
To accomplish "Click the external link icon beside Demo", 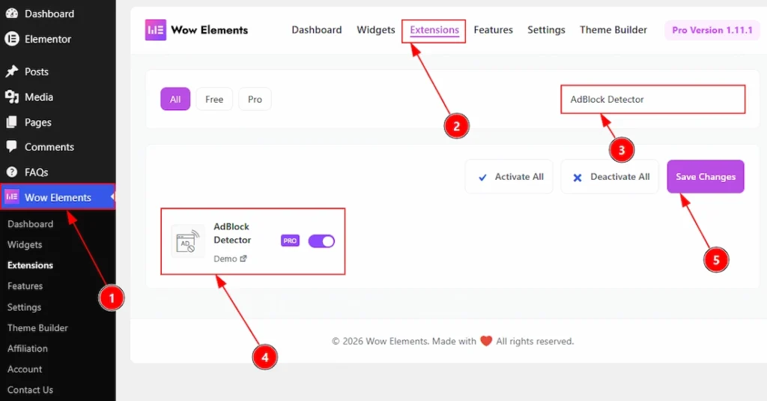I will tap(243, 259).
